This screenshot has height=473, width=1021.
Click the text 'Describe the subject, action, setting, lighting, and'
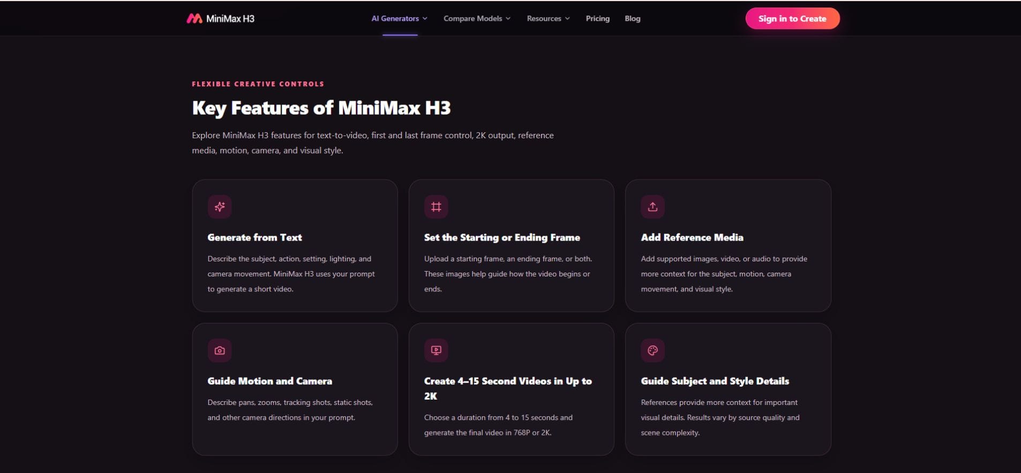tap(289, 259)
